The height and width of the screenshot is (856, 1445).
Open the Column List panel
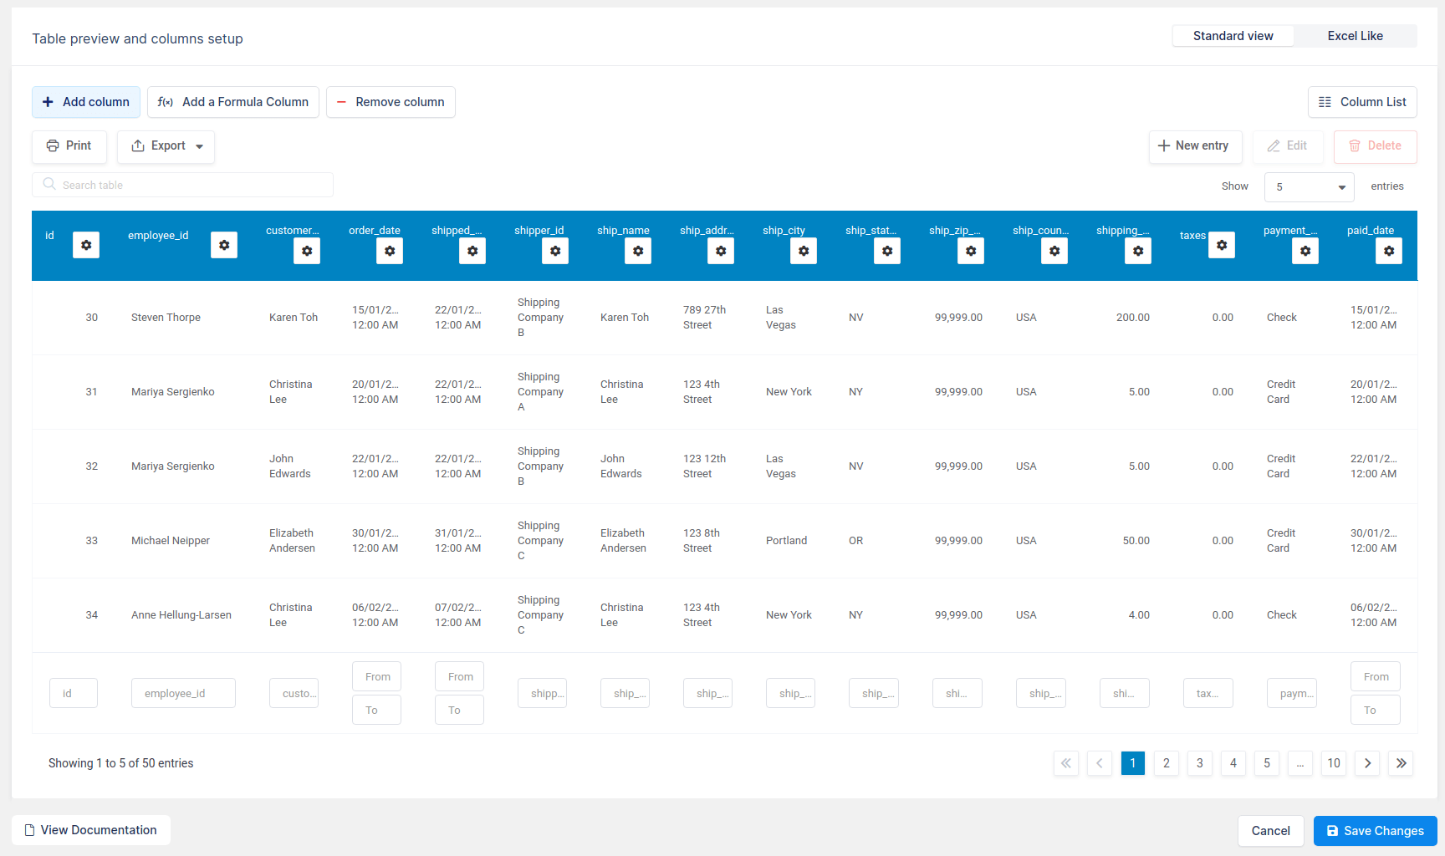pyautogui.click(x=1361, y=102)
